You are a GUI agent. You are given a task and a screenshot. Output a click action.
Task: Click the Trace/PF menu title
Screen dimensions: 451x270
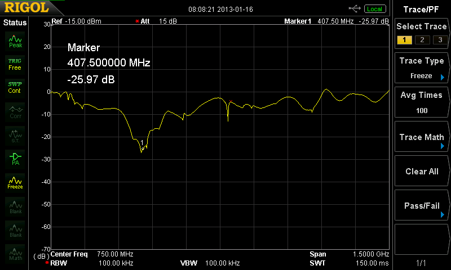[x=421, y=10]
